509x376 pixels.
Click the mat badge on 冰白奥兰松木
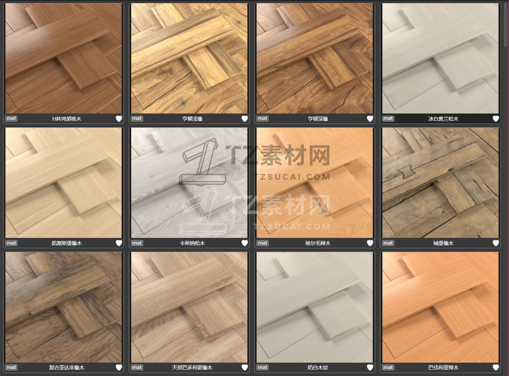388,119
